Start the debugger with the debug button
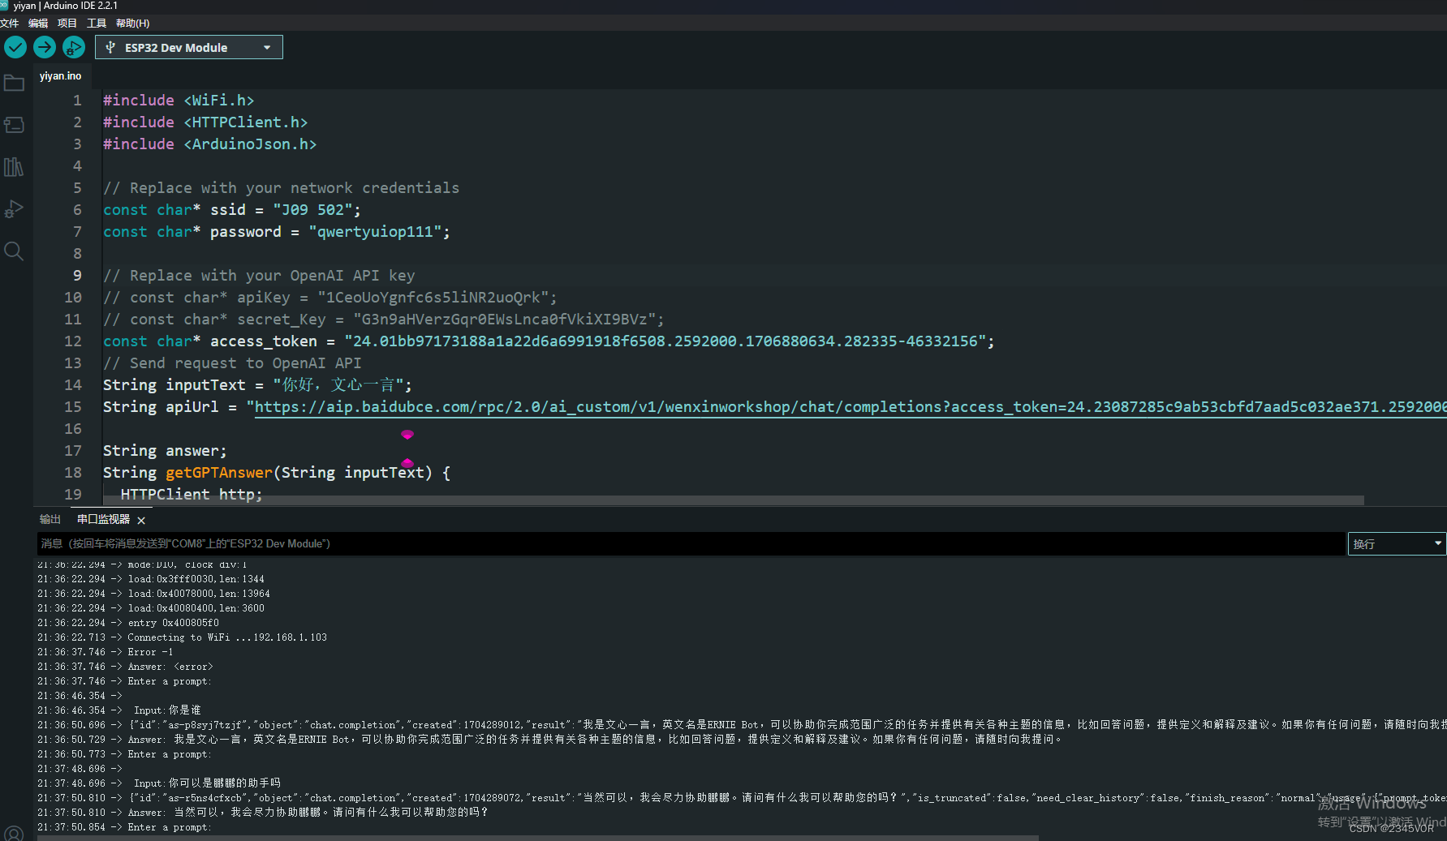This screenshot has width=1447, height=841. pos(74,47)
